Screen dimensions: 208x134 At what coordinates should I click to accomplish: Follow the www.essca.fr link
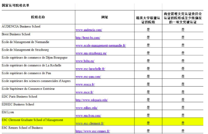[85, 85]
